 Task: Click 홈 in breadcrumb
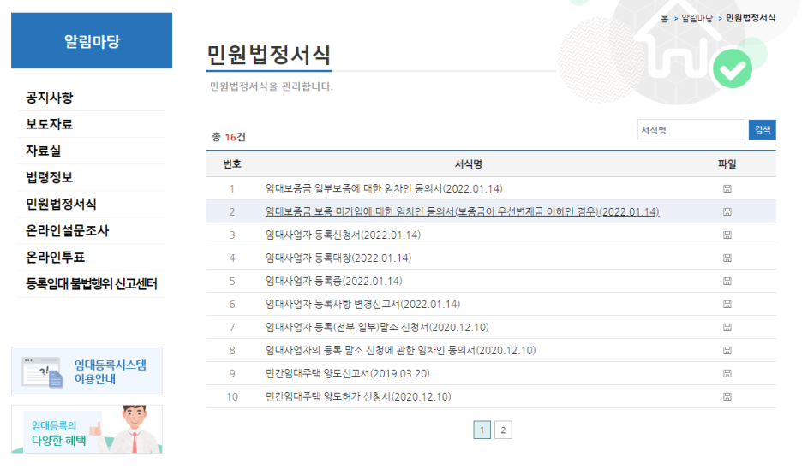[664, 18]
